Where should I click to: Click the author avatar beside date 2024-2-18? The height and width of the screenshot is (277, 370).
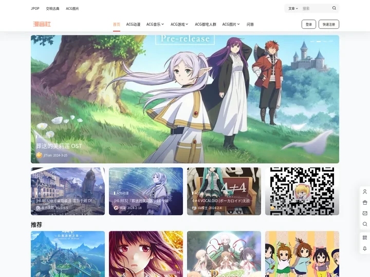[x=116, y=208]
